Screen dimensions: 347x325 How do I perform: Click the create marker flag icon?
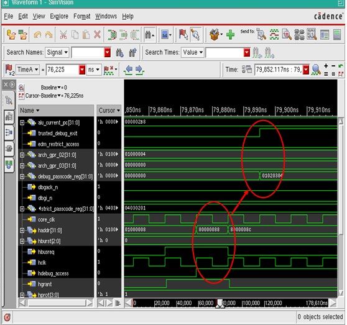[183, 35]
